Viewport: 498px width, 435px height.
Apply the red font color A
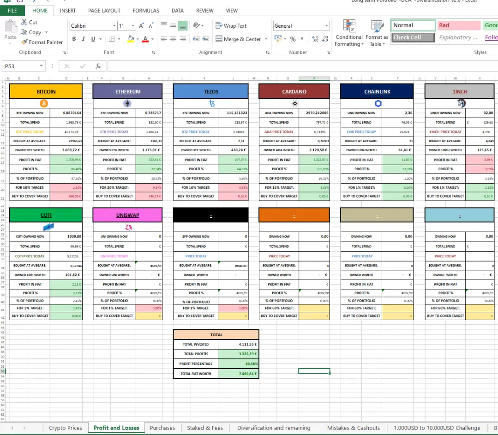(x=145, y=39)
